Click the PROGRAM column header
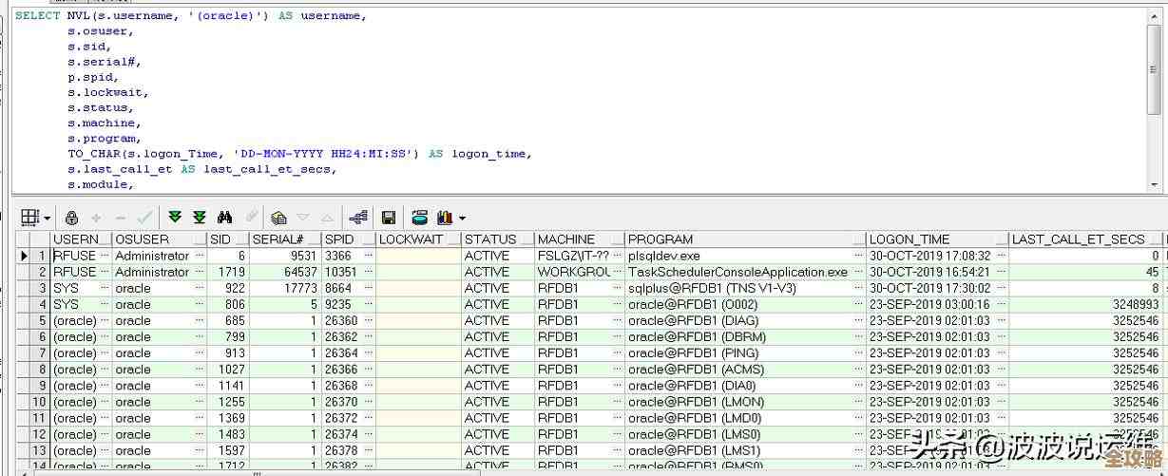 (x=661, y=239)
